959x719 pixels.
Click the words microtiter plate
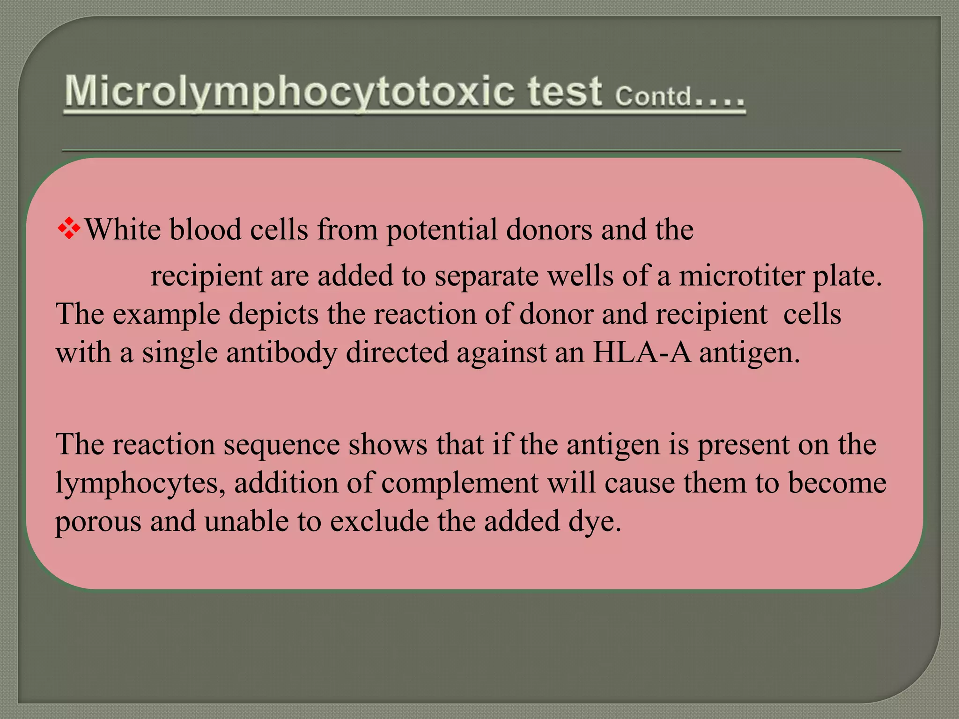point(781,276)
